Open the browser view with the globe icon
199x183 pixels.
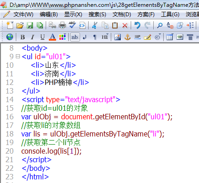point(9,37)
